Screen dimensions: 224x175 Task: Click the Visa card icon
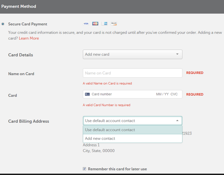86,23
